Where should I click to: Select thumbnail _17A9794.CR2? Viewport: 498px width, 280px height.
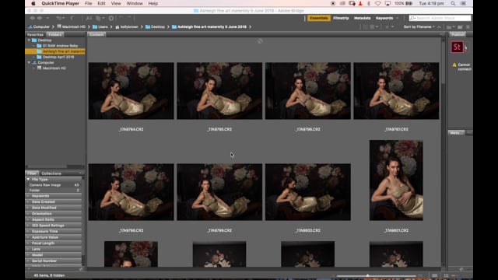[132, 91]
